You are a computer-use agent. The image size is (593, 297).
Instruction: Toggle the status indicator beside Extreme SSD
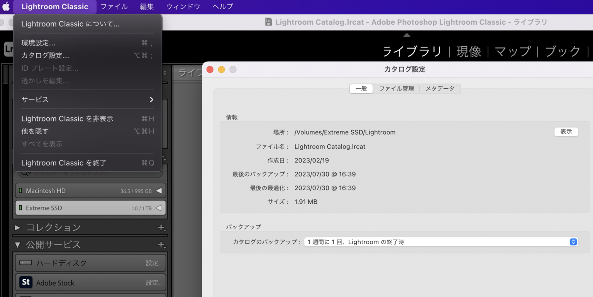tap(21, 208)
